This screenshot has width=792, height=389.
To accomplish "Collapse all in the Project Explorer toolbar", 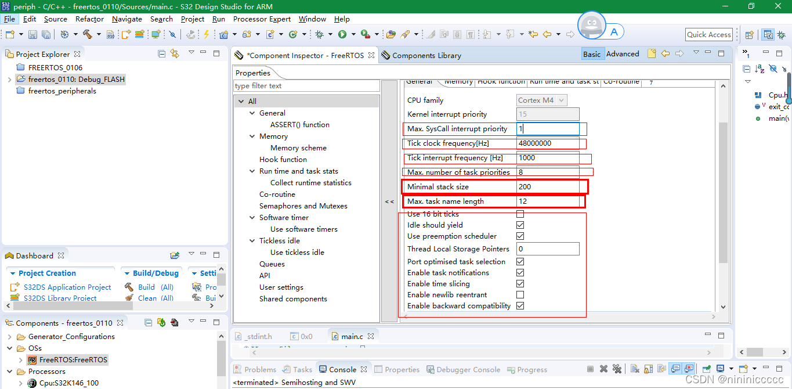I will (x=162, y=54).
